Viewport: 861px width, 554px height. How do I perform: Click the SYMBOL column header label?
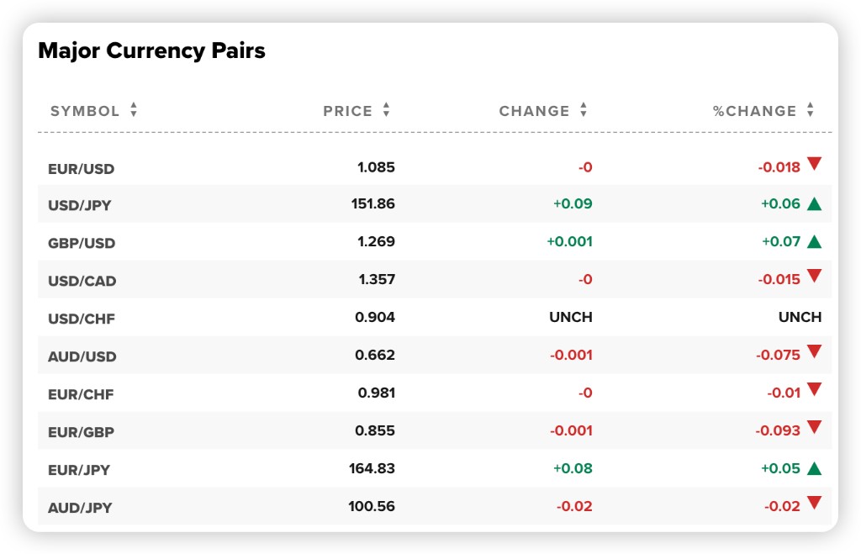85,111
